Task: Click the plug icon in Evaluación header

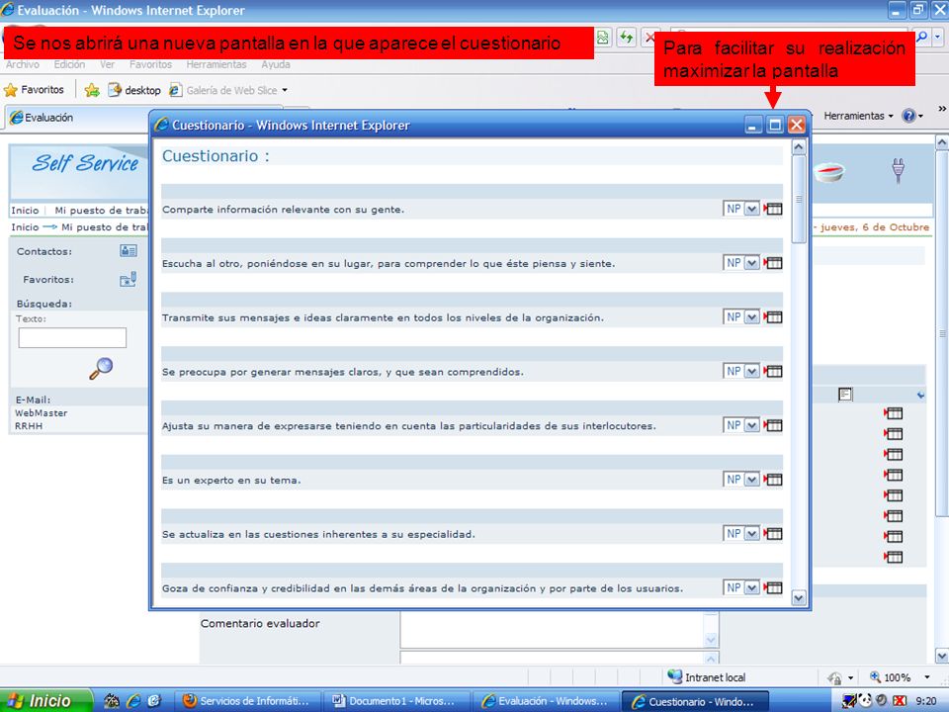Action: click(899, 170)
